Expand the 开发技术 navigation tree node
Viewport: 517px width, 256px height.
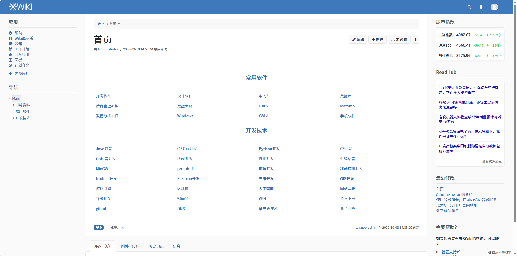coord(14,118)
